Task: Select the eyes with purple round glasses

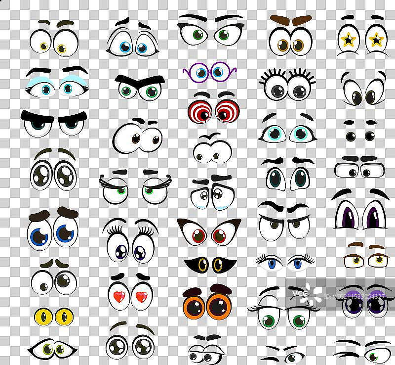Action: point(209,73)
